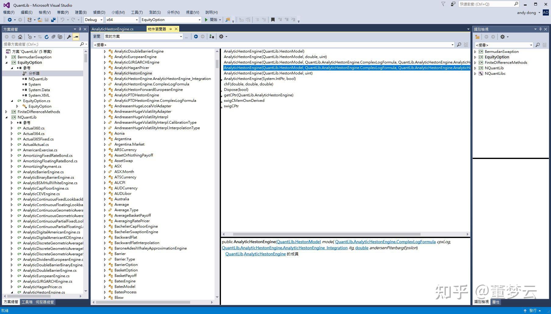
Task: Open the Debug configuration dropdown
Action: tap(94, 20)
